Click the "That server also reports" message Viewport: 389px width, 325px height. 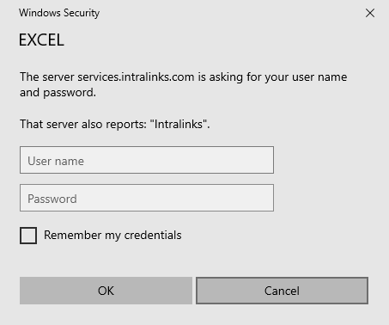(115, 125)
